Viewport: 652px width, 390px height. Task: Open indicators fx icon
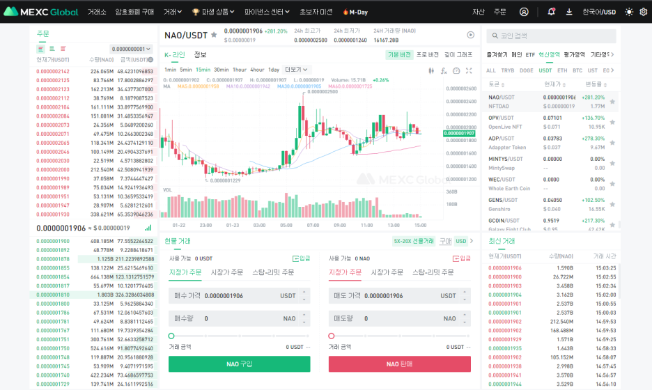tap(444, 70)
